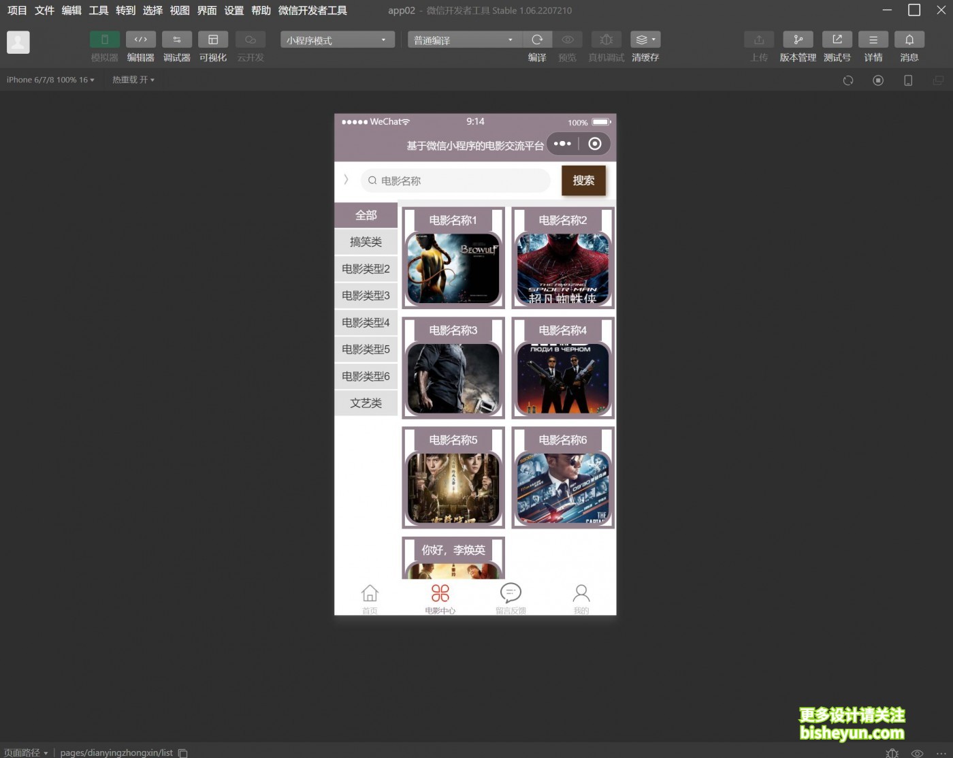Toggle the editor (编辑器) panel
The width and height of the screenshot is (953, 758).
141,40
